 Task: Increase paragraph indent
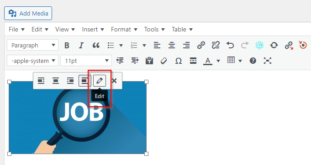[135, 61]
